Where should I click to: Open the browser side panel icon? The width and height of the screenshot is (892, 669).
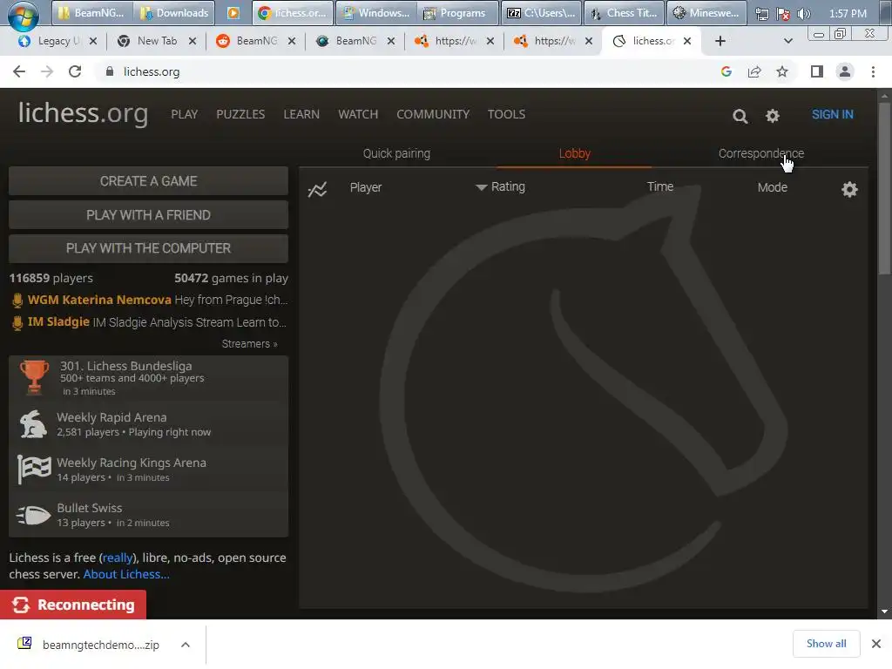tap(817, 71)
